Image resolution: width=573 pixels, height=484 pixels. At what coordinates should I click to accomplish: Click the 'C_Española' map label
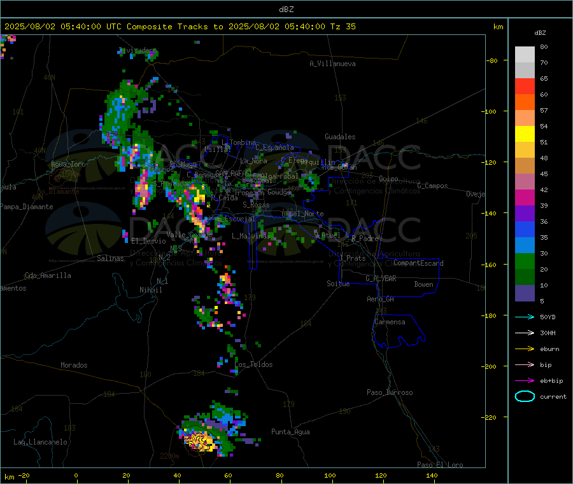(275, 148)
